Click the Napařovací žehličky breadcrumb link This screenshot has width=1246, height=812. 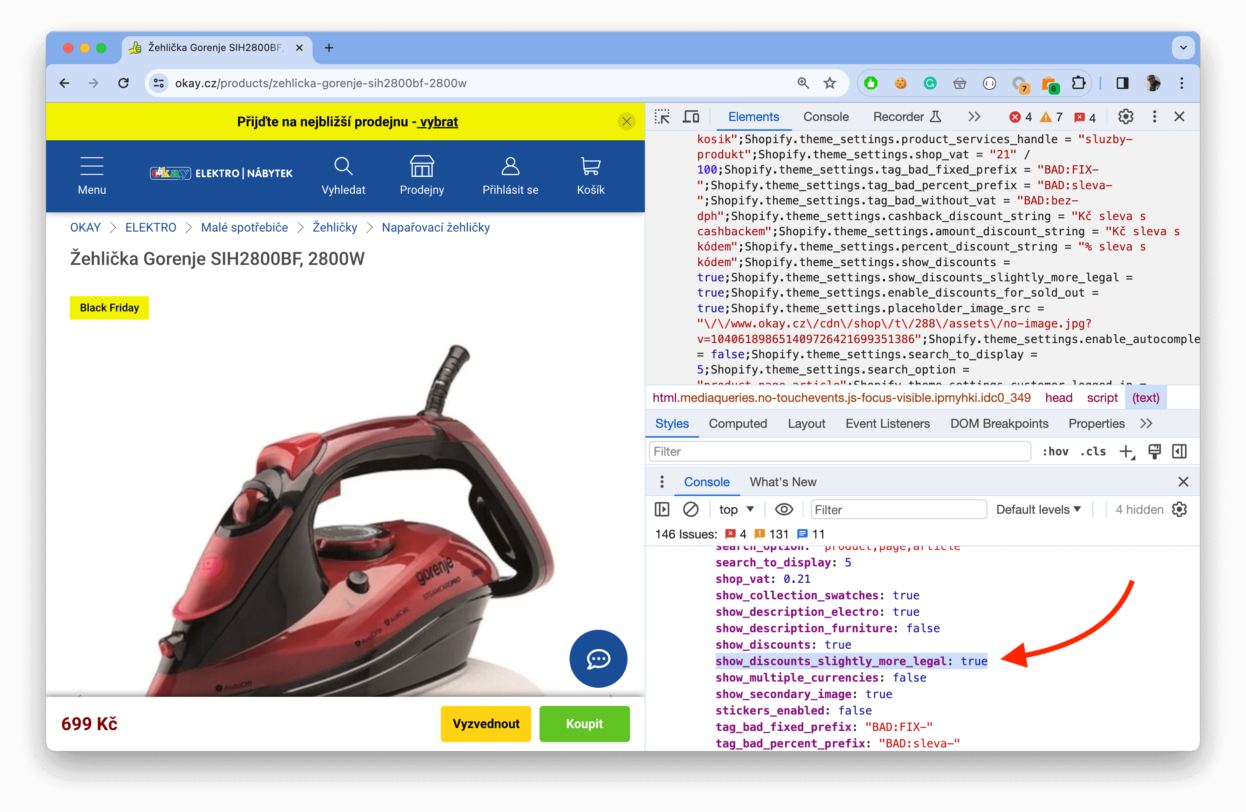point(435,227)
